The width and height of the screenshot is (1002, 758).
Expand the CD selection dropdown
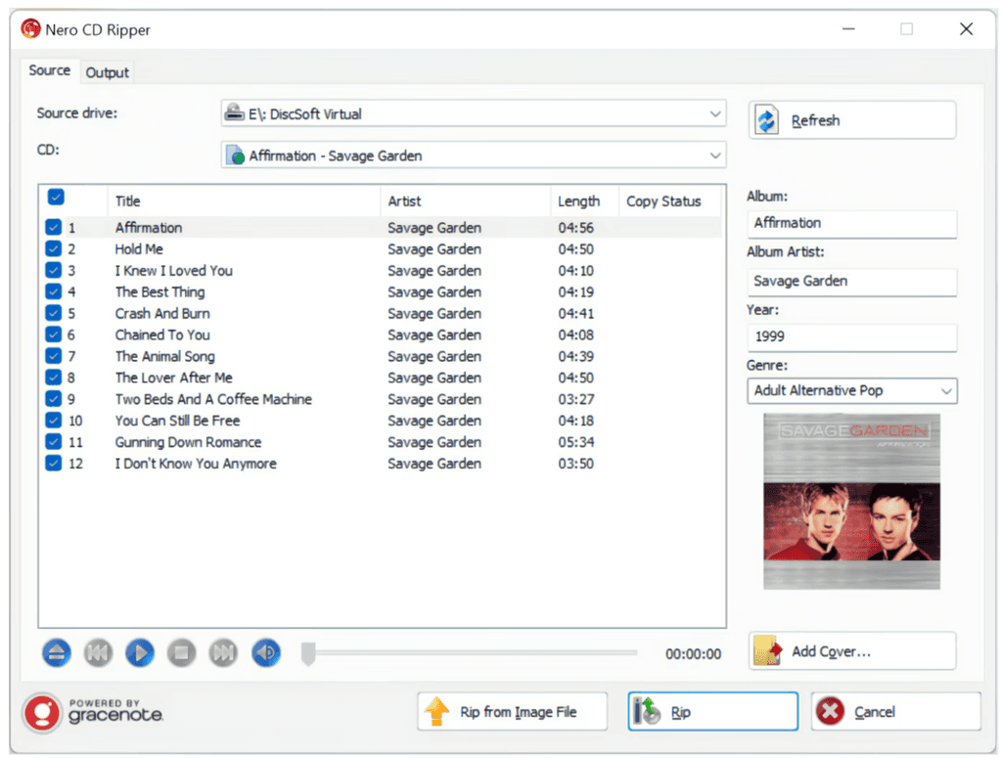click(715, 155)
